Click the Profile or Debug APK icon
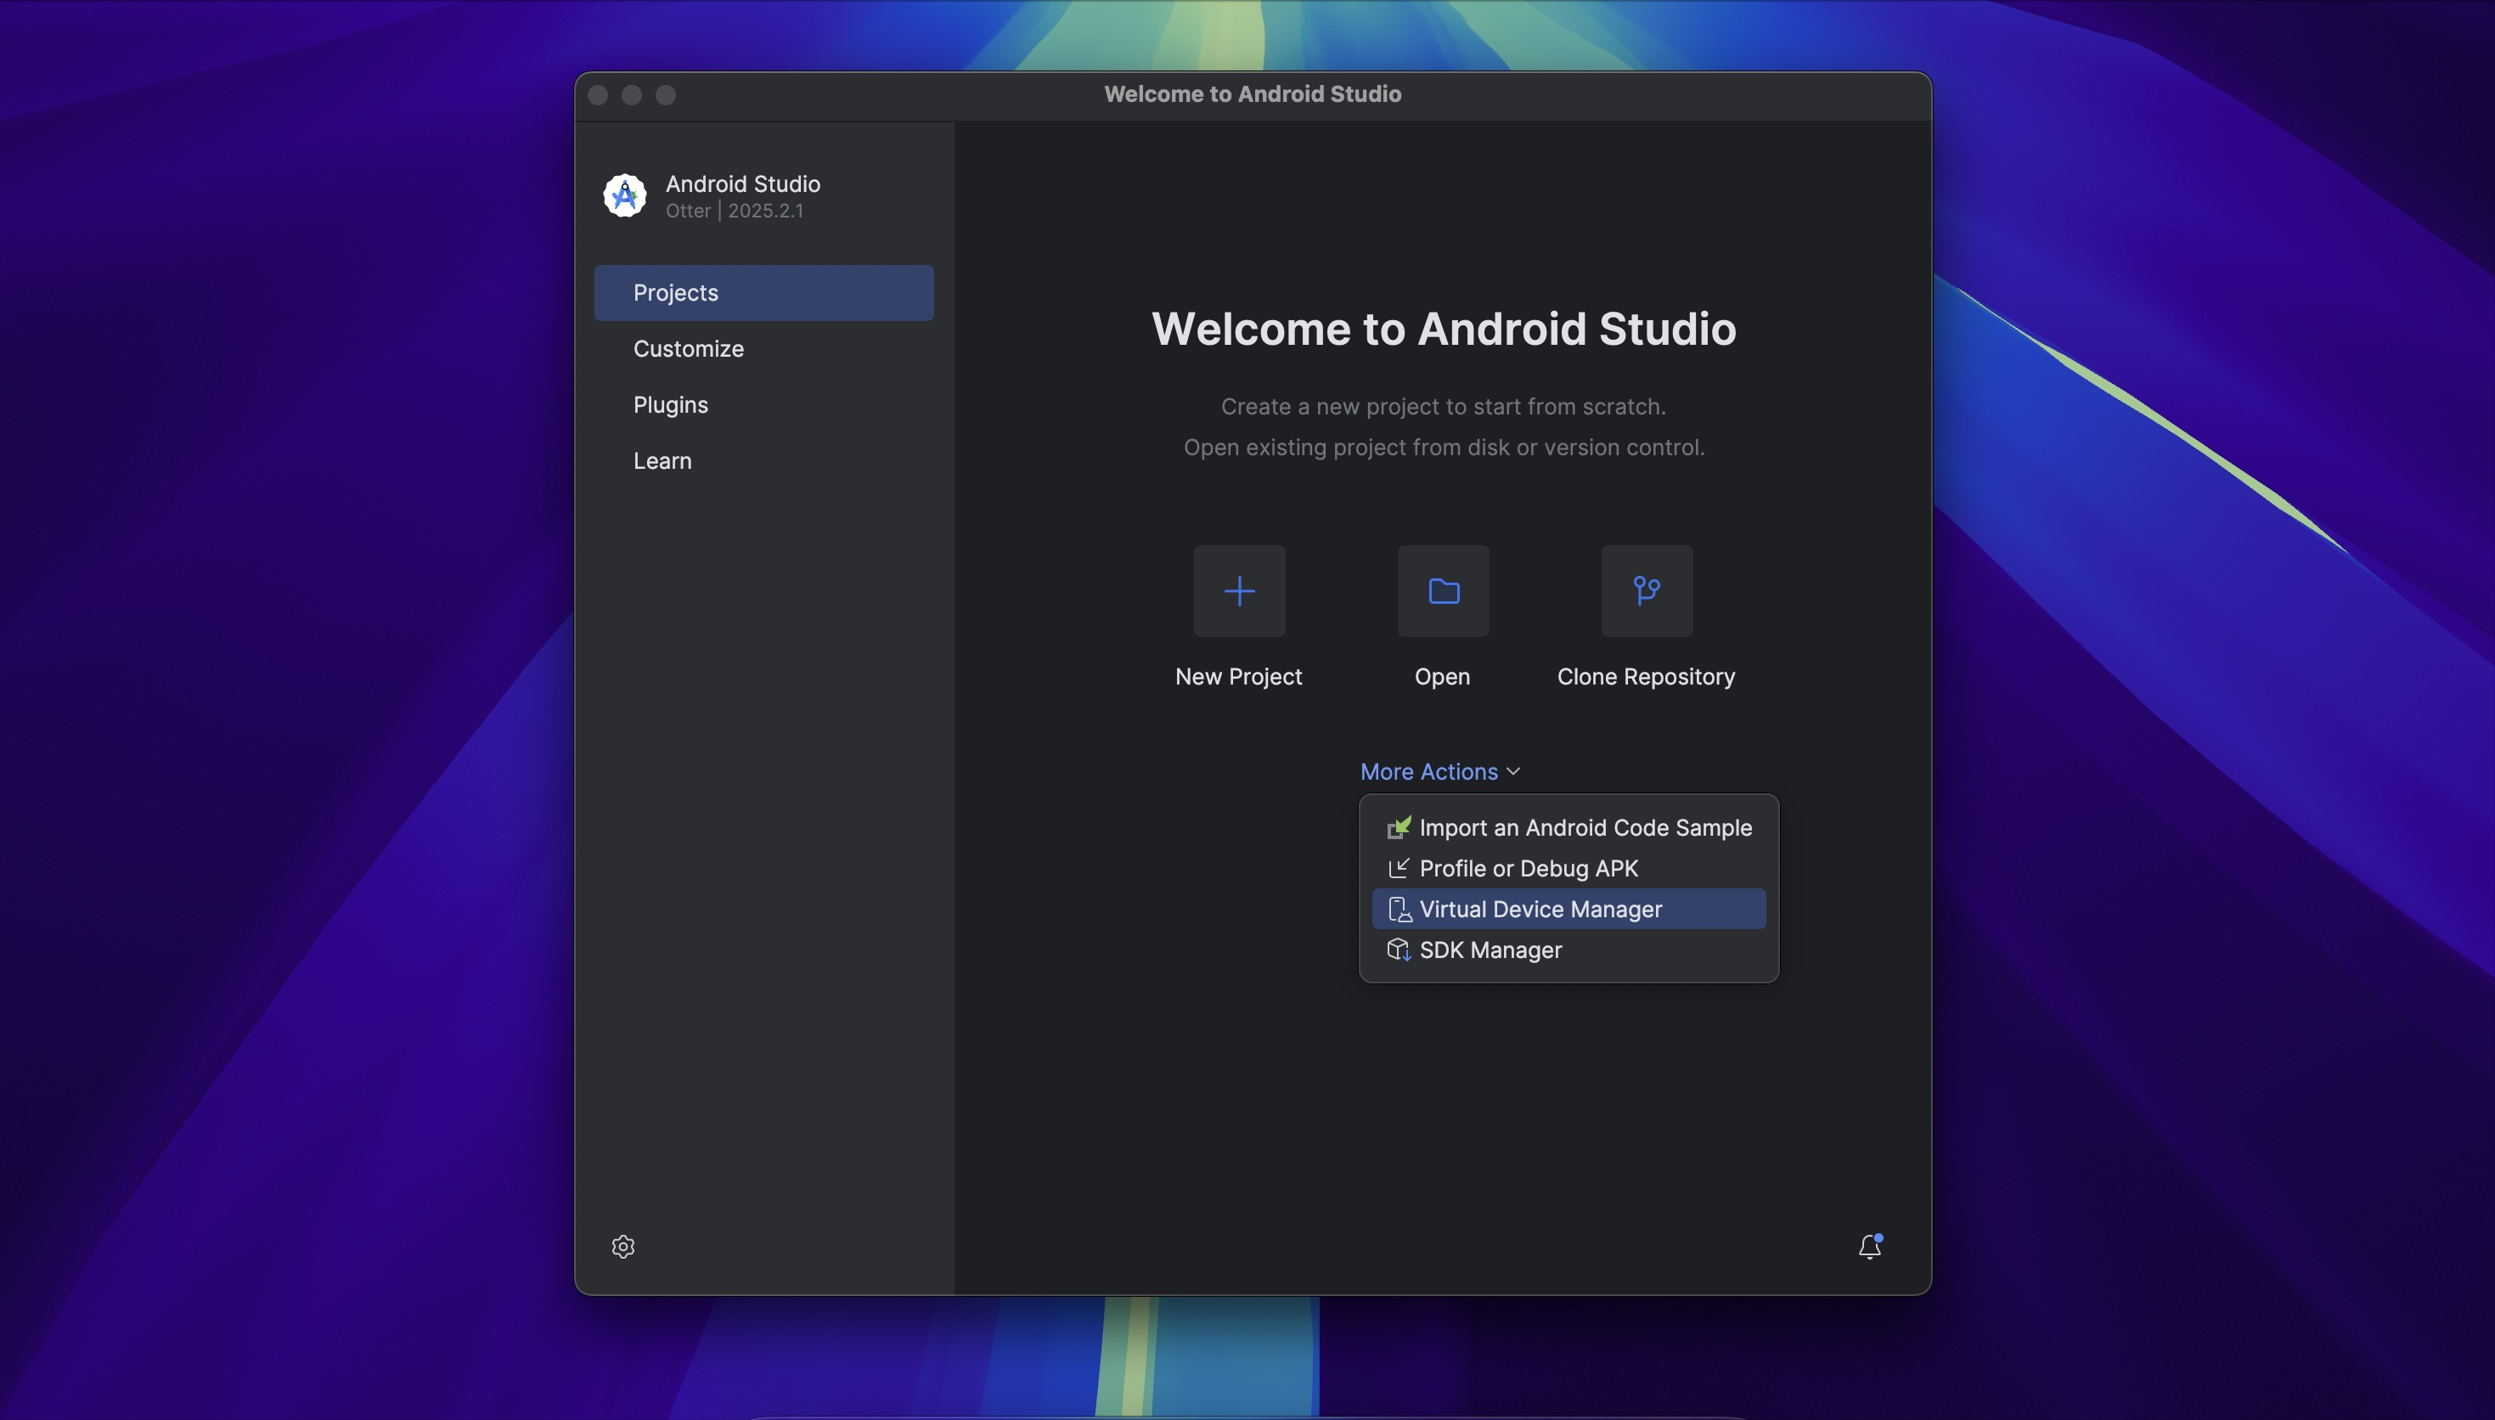 click(x=1400, y=868)
